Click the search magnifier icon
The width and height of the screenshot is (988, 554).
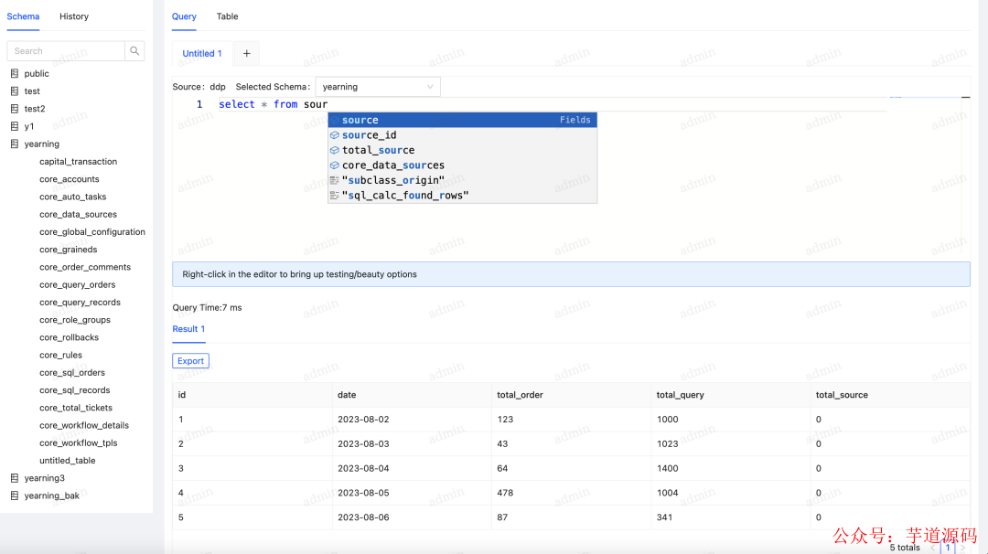(x=134, y=51)
